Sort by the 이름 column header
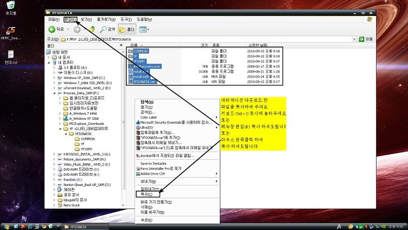 click(154, 45)
